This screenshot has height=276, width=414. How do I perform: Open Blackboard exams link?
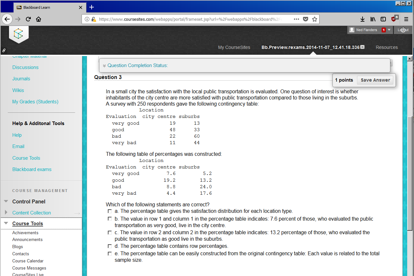[32, 169]
